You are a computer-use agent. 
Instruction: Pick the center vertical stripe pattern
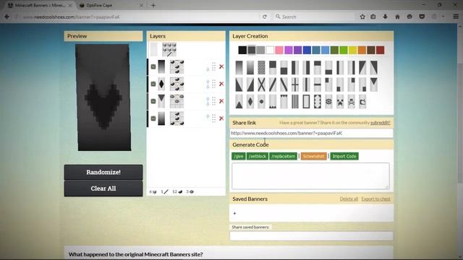click(x=306, y=84)
